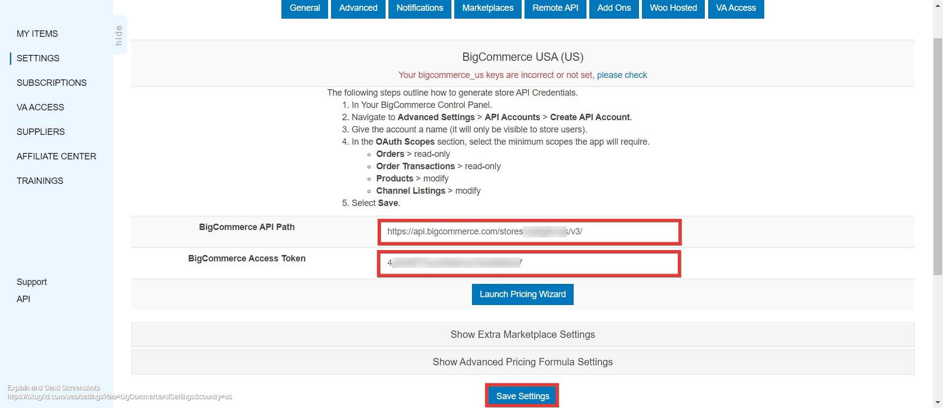Switch to the Advanced tab

click(x=358, y=8)
